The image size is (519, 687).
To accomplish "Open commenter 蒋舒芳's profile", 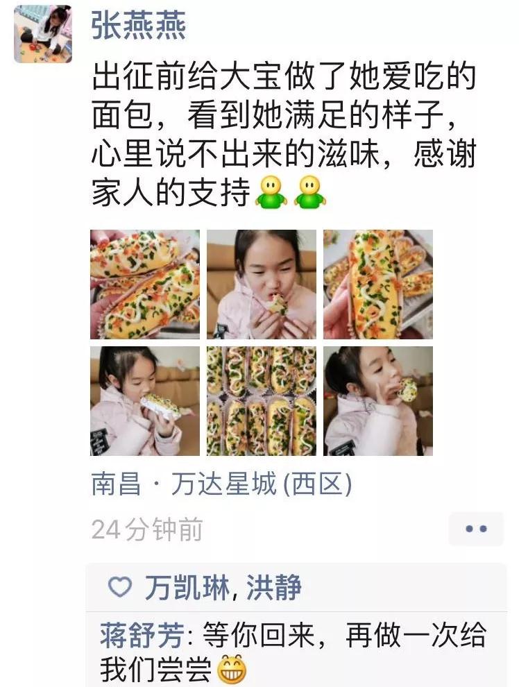I will pos(142,635).
